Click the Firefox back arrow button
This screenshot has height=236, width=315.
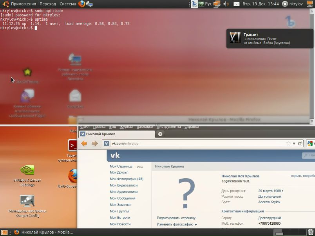(84, 143)
